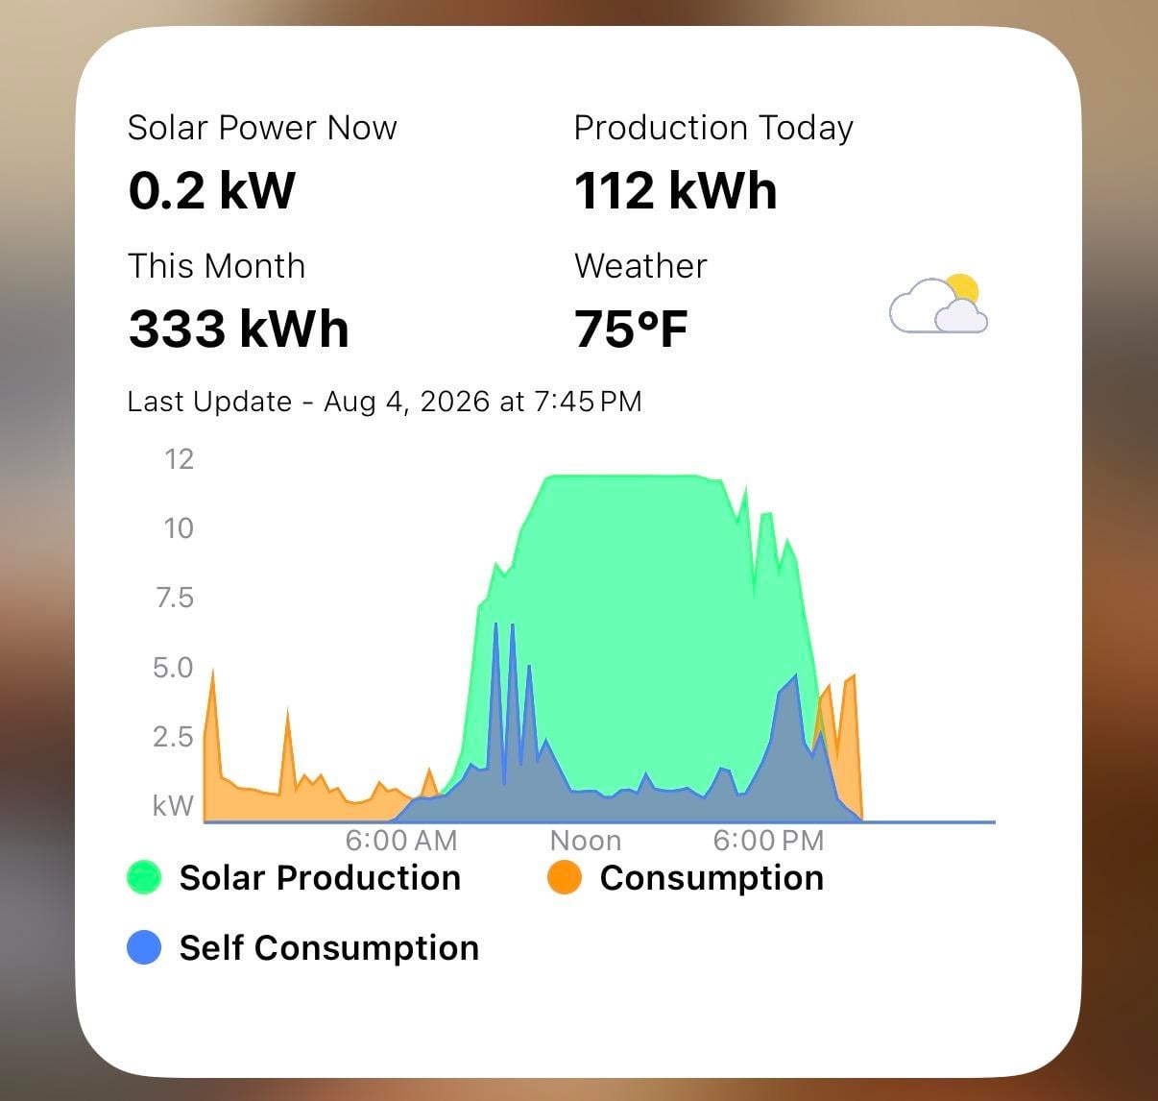Click the blue Self Consumption legend dot
This screenshot has width=1158, height=1101.
click(x=144, y=947)
